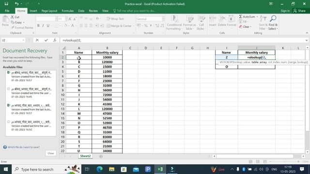Click the taskbar search box
Screen dimensions: 310x174
click(x=46, y=169)
